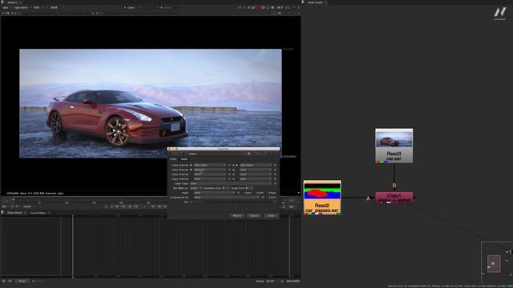513x288 pixels.
Task: Click the Dope Sheet pane menu icon
Action: click(2, 213)
